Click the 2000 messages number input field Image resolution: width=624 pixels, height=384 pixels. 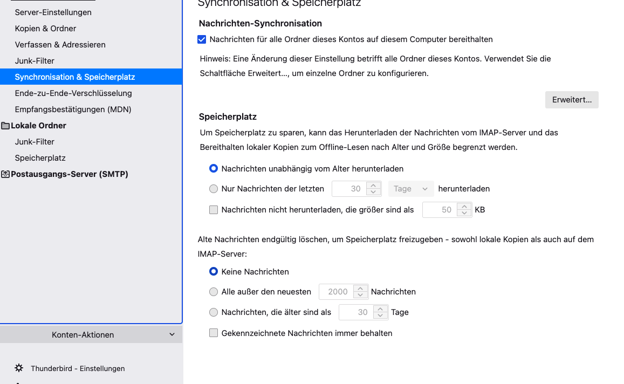(337, 292)
